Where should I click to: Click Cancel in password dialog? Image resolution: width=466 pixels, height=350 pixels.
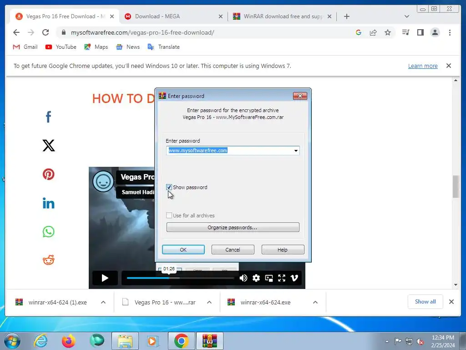[x=233, y=250]
